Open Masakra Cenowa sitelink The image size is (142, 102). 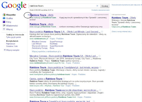(x=39, y=42)
